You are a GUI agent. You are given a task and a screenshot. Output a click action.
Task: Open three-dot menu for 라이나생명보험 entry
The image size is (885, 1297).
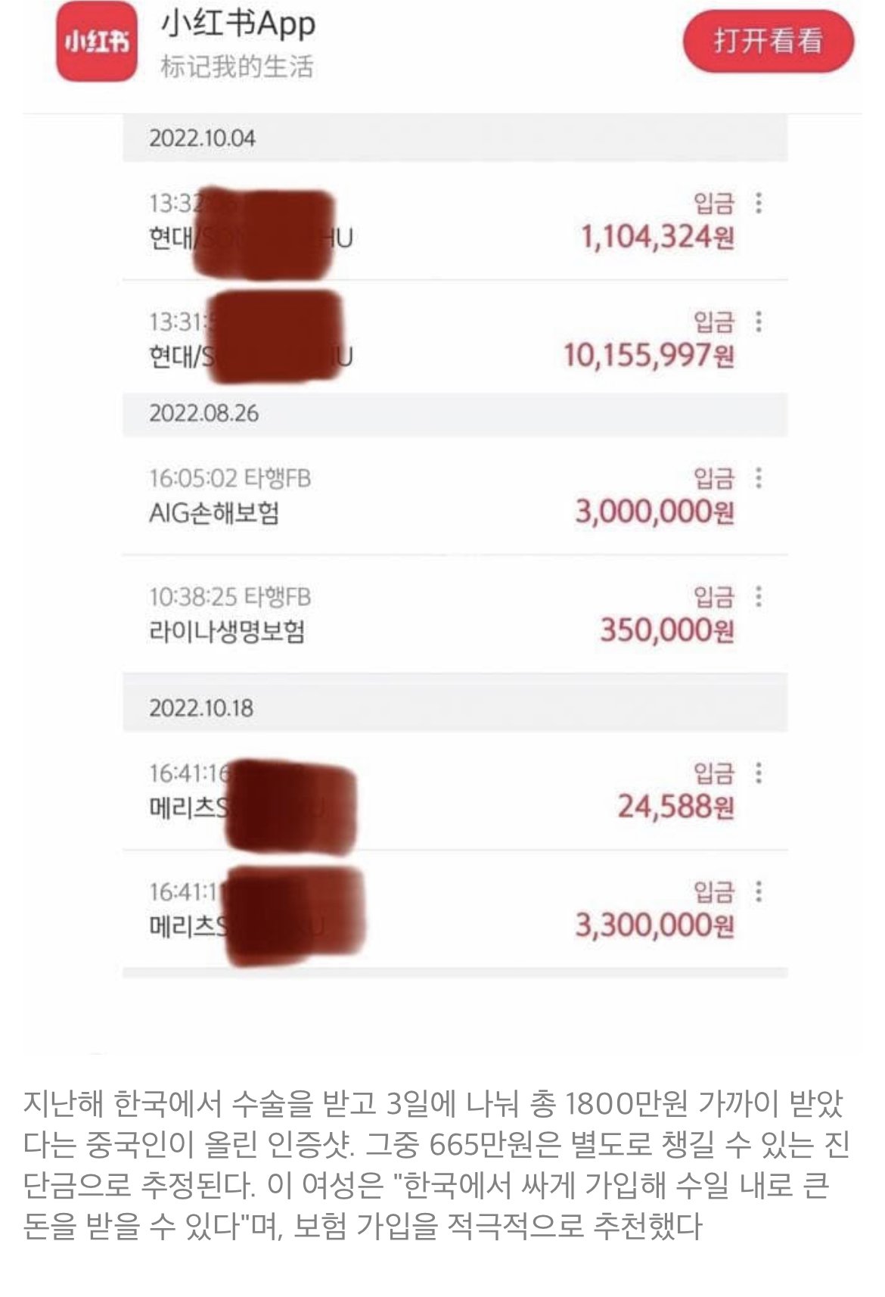tap(758, 596)
